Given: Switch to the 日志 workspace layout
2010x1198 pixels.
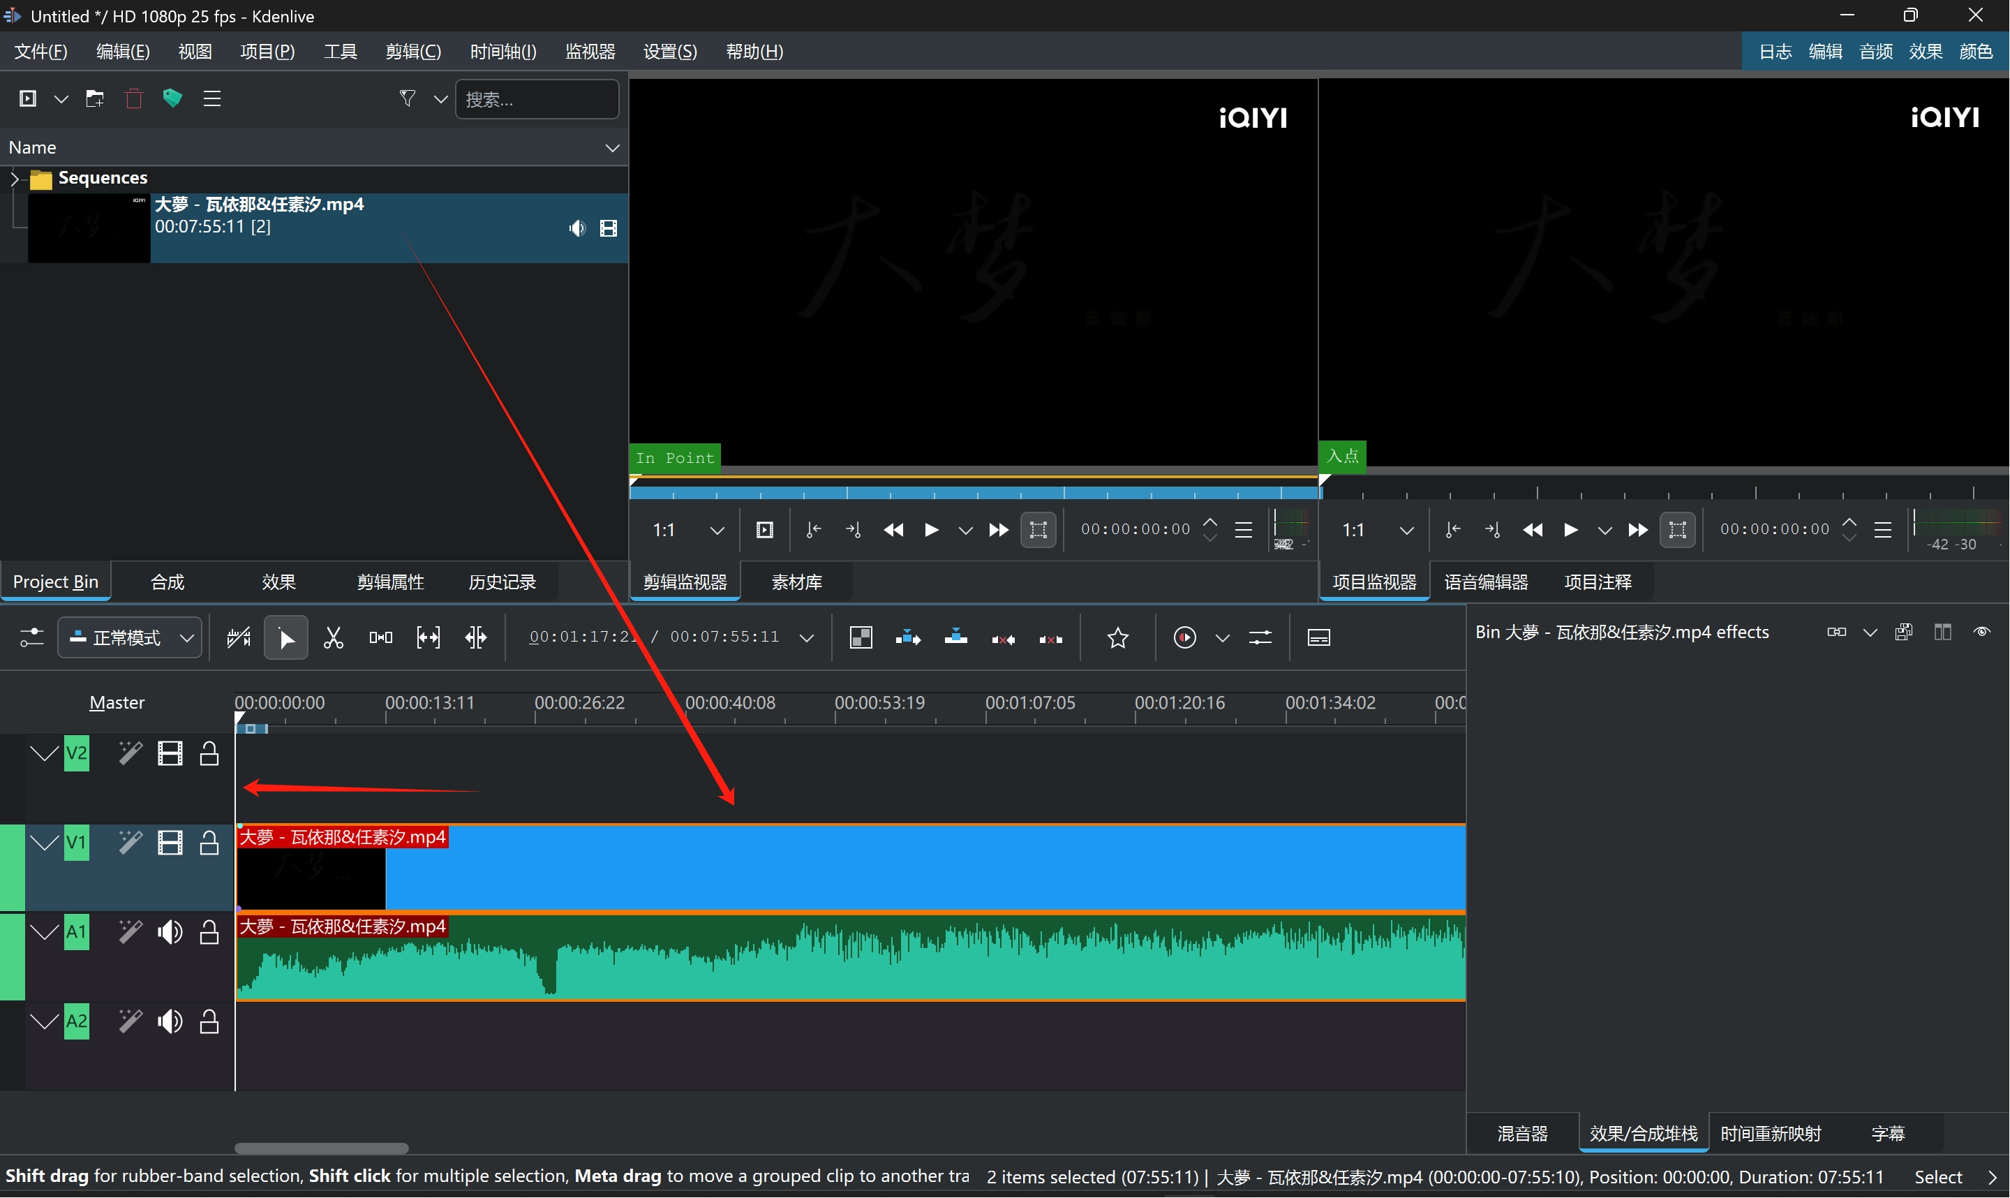Looking at the screenshot, I should coord(1776,52).
